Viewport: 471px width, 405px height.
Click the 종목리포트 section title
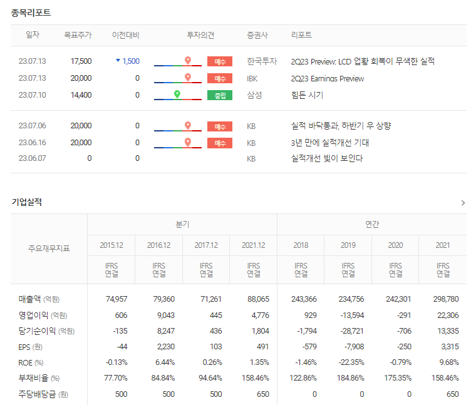click(31, 13)
